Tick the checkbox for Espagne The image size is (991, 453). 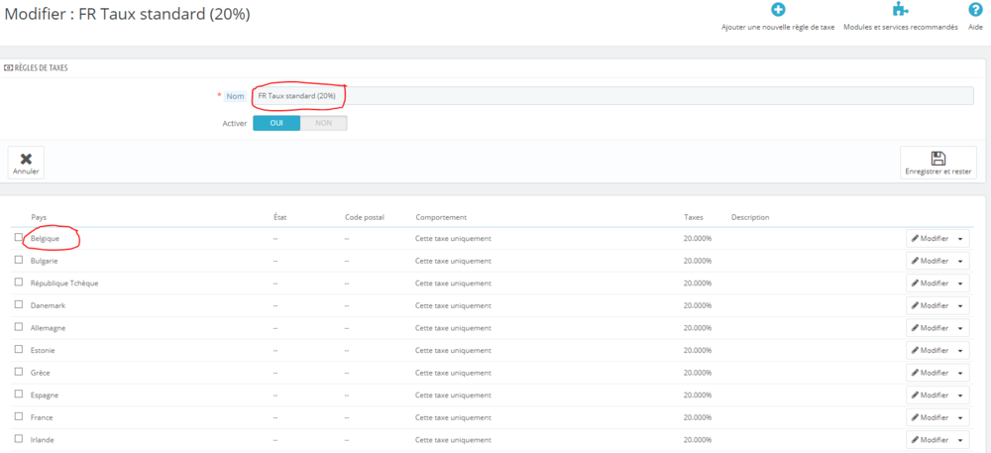coord(18,395)
